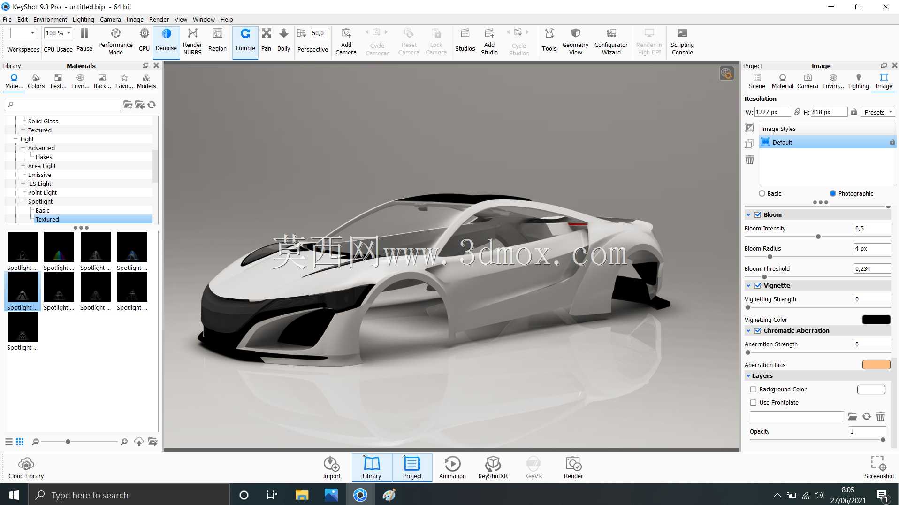Open Geometry View
The image size is (899, 505).
coord(575,41)
